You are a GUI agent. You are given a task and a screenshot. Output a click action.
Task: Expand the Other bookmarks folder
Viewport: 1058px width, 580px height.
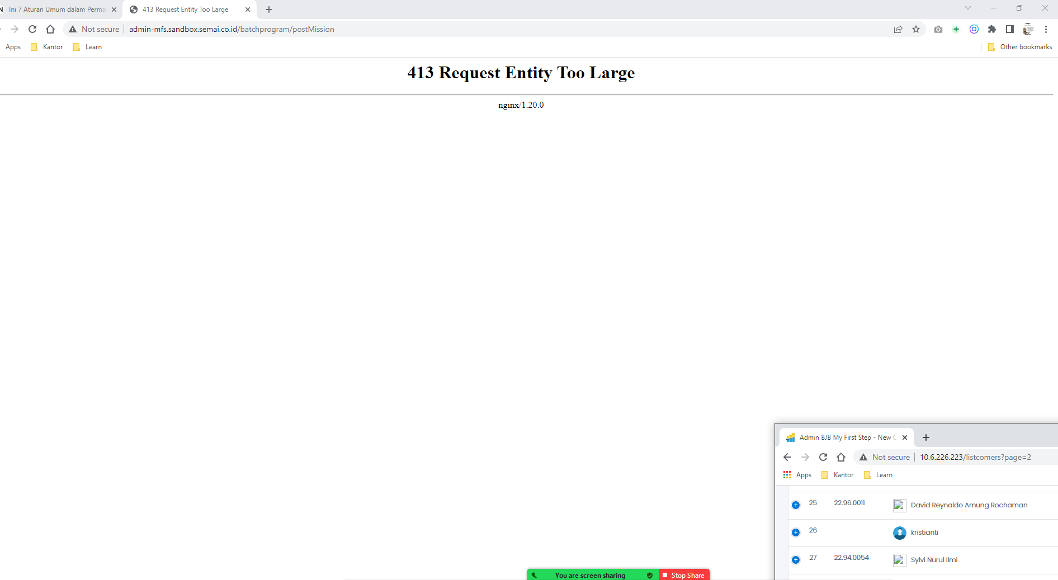click(1020, 47)
